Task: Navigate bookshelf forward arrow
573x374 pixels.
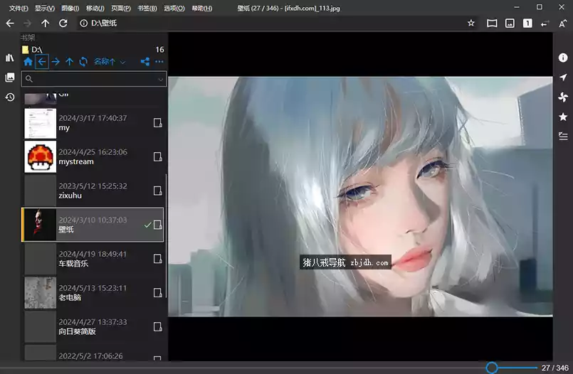Action: click(x=56, y=62)
